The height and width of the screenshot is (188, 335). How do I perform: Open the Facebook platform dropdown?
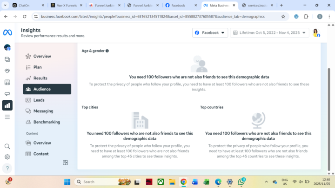pyautogui.click(x=210, y=32)
